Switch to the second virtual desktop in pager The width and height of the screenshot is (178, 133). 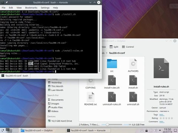coord(16,130)
